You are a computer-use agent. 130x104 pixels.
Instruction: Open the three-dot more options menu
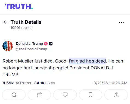[x=122, y=22]
